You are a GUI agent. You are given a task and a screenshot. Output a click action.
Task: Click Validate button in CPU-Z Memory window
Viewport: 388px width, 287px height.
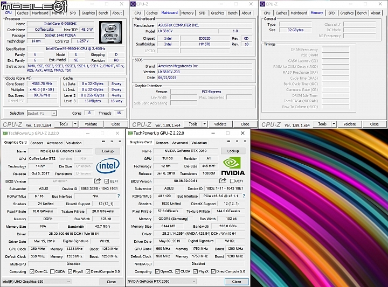click(x=350, y=124)
